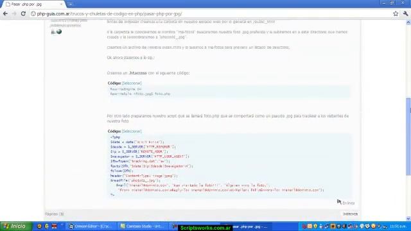Click page number 1 in Páginas

62,214
